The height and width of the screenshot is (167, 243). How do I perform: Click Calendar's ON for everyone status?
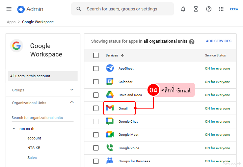[x=217, y=82]
